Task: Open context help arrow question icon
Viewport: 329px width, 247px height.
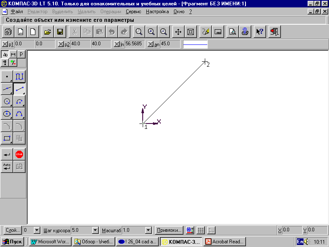Action: [259, 32]
